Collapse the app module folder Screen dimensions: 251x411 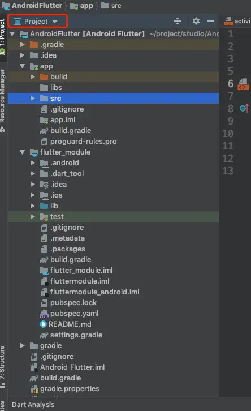pyautogui.click(x=23, y=66)
